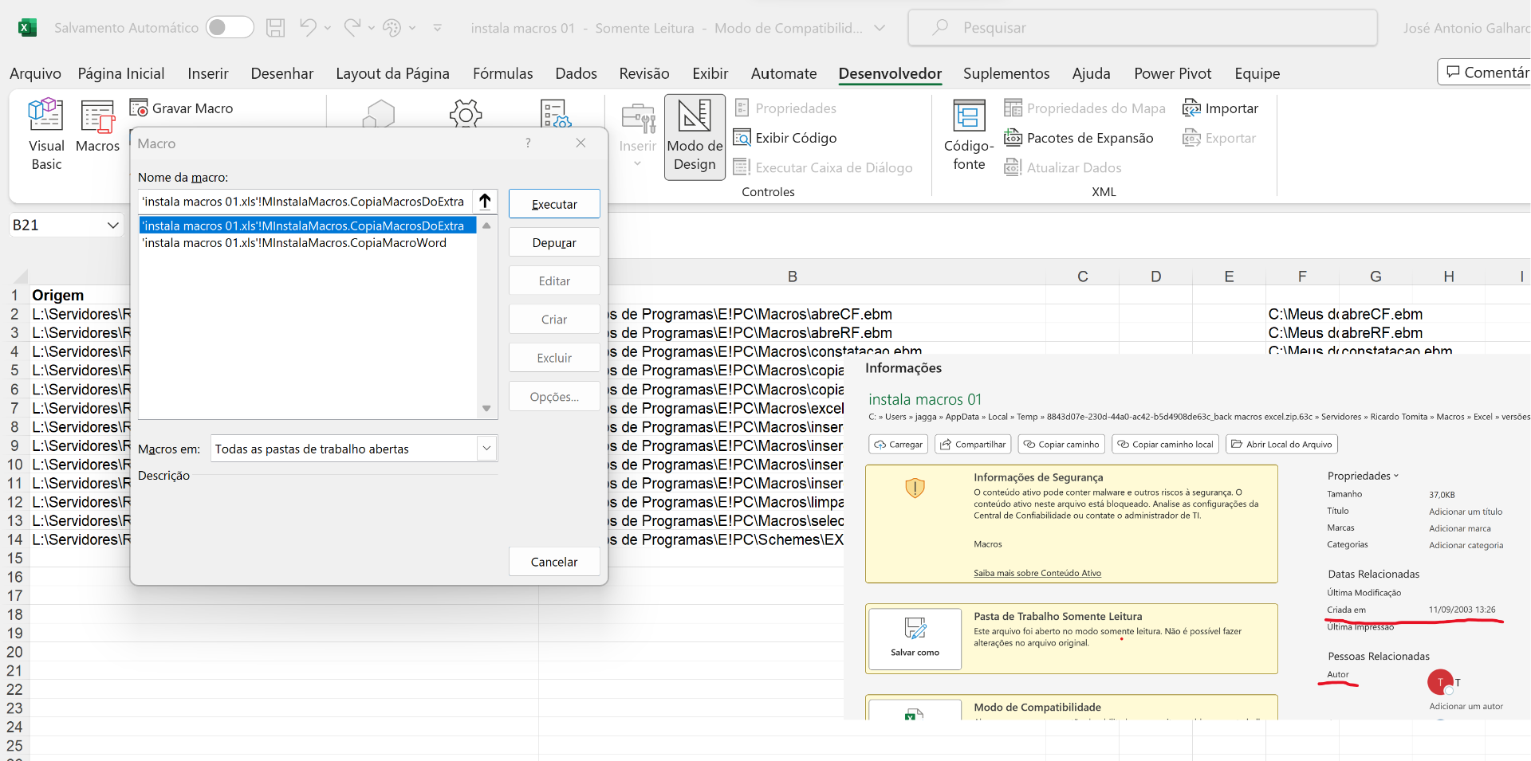This screenshot has height=761, width=1531.
Task: Toggle Modo de Design
Action: pos(695,136)
